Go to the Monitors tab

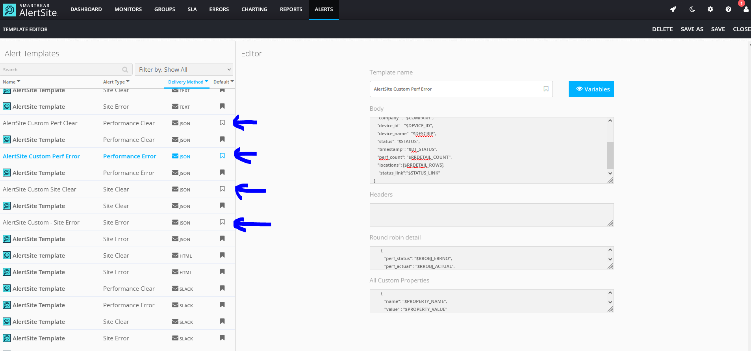[x=128, y=9]
